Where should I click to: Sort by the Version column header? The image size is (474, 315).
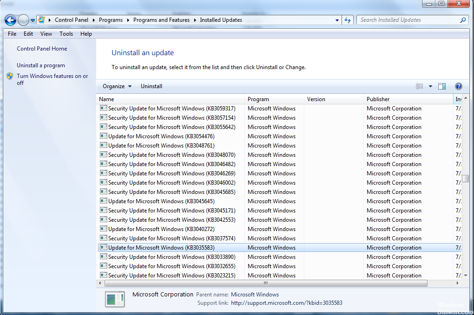click(334, 99)
